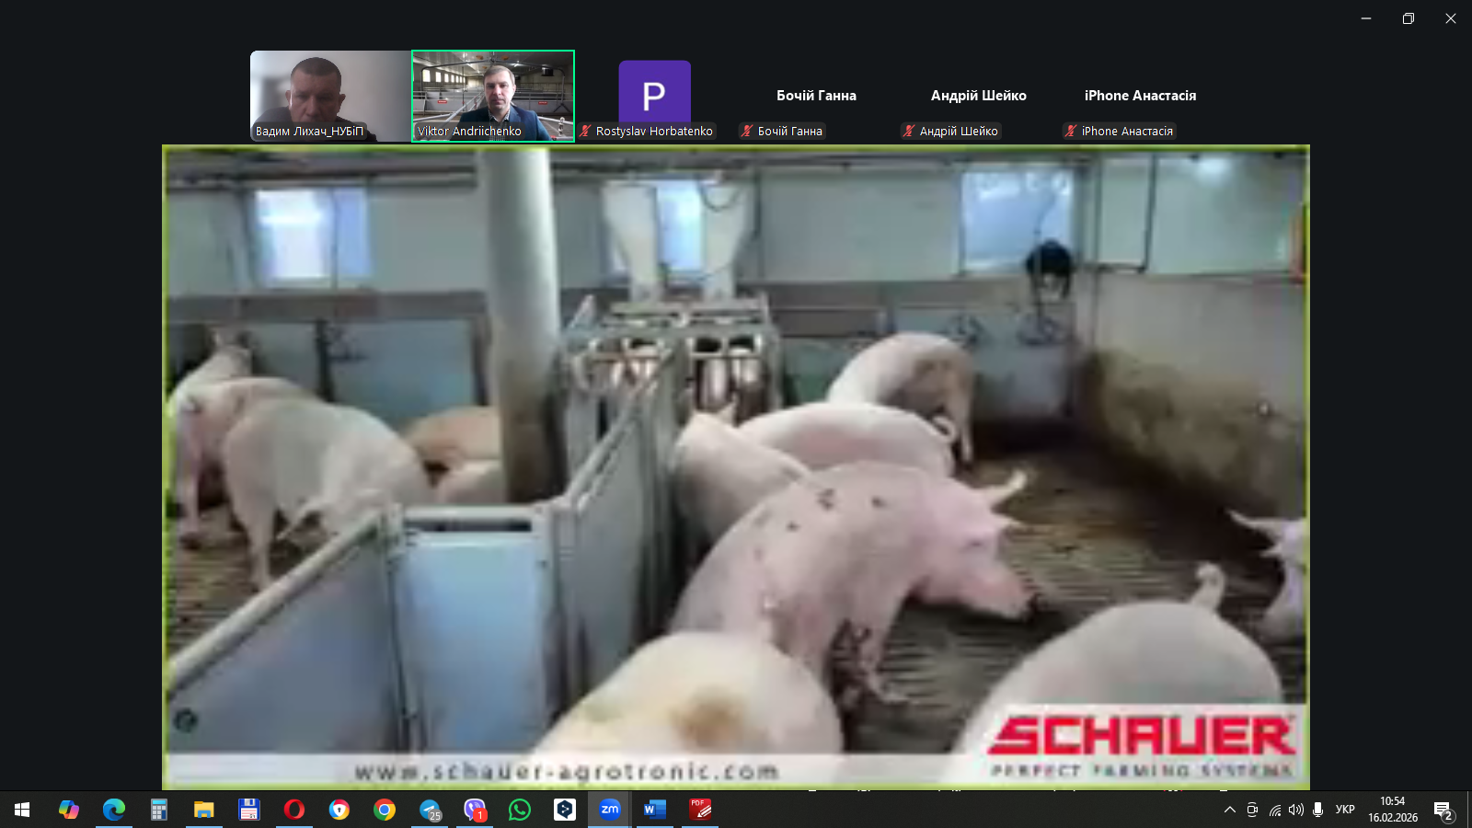Open Microsoft Word from the taskbar
The width and height of the screenshot is (1472, 828).
(x=655, y=810)
